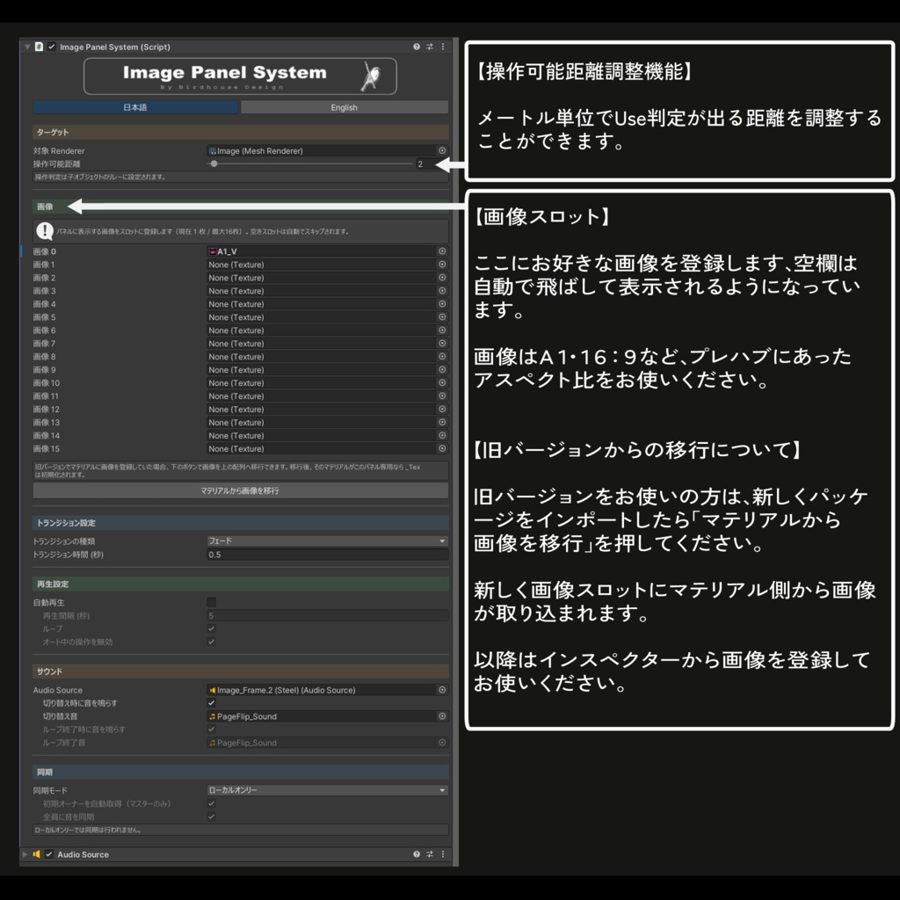Screen dimensions: 900x900
Task: Open object picker for 画像 6 slot
Action: (x=442, y=330)
